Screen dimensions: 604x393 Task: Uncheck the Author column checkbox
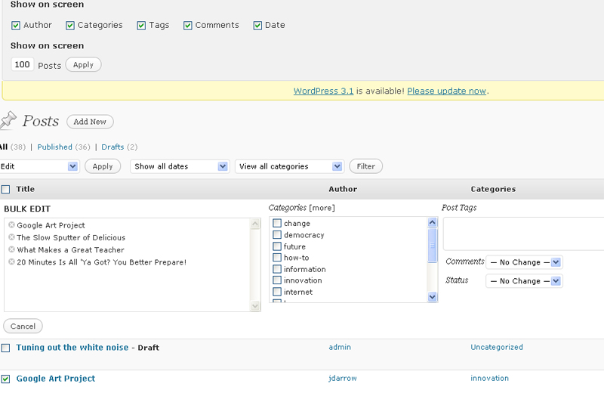pyautogui.click(x=16, y=26)
